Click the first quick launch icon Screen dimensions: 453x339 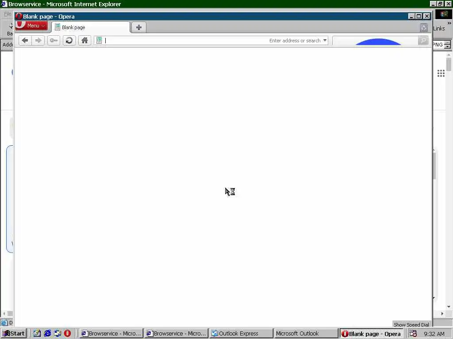tap(37, 334)
